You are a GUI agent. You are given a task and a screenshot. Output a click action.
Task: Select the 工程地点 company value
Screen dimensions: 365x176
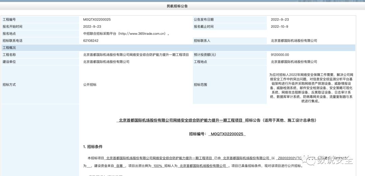pyautogui.click(x=294, y=62)
